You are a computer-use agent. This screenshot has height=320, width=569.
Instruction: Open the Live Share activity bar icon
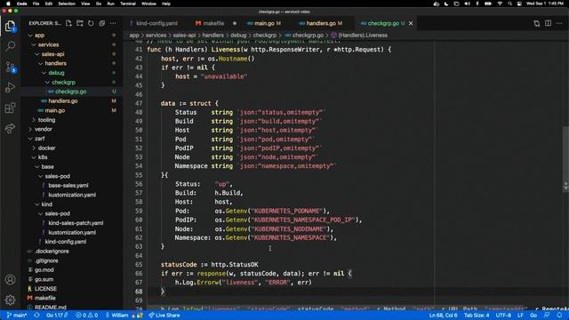(10, 128)
